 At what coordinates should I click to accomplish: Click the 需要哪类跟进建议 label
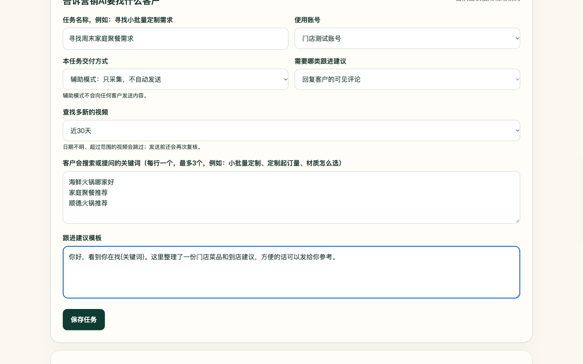coord(320,61)
